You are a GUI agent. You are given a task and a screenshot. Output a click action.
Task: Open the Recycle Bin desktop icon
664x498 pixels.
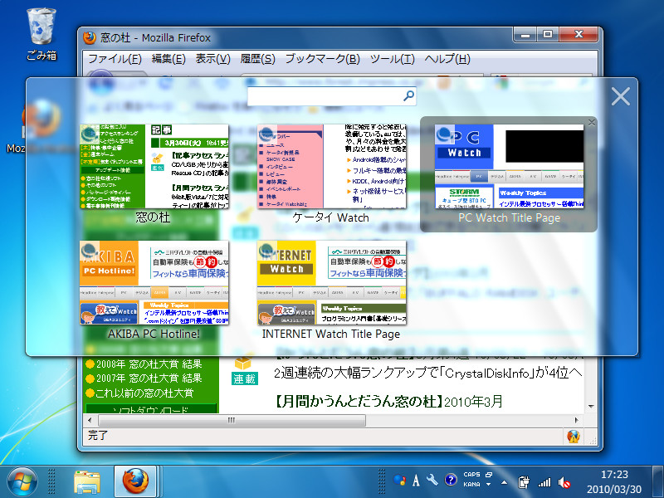tap(41, 34)
